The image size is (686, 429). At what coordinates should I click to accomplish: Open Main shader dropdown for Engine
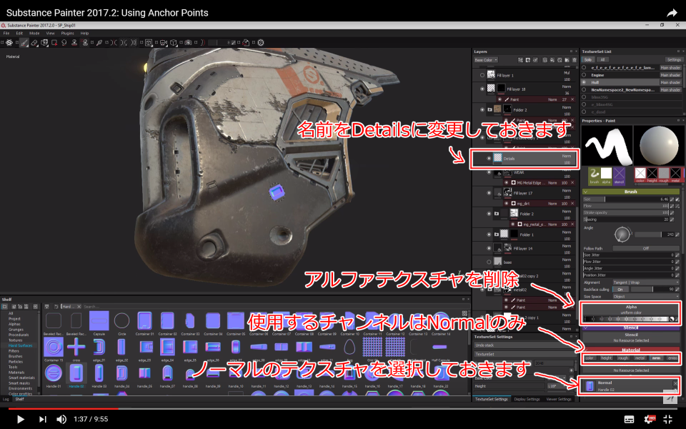tap(670, 75)
